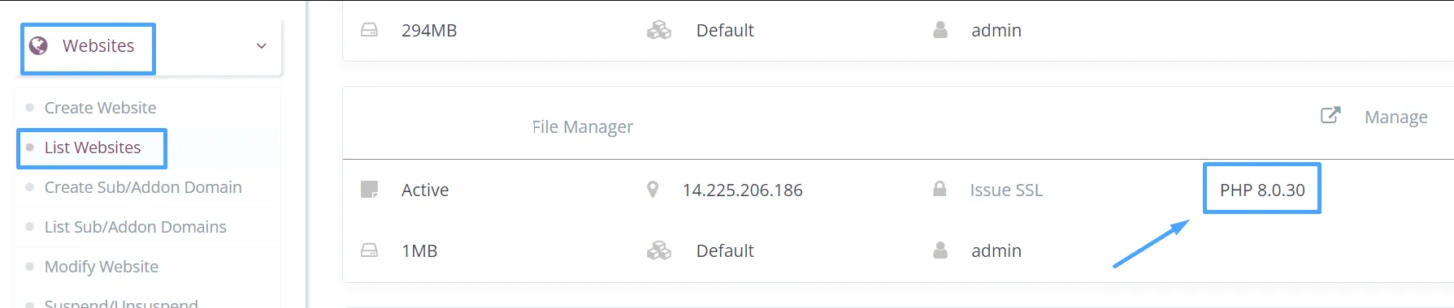The image size is (1454, 308).
Task: Go to List Sub/Addon Domains
Action: click(135, 227)
